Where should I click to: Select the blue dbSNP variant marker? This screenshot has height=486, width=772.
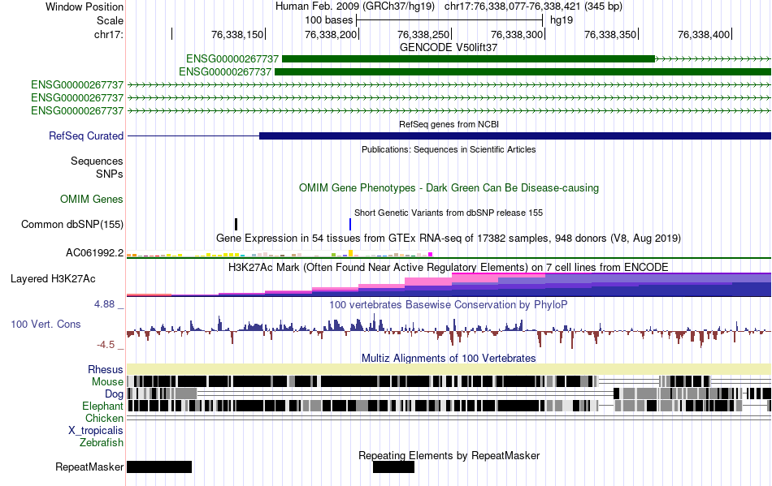pos(350,224)
